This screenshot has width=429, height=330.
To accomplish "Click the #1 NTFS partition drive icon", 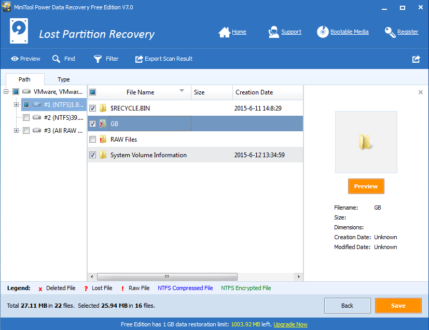I will tap(37, 104).
